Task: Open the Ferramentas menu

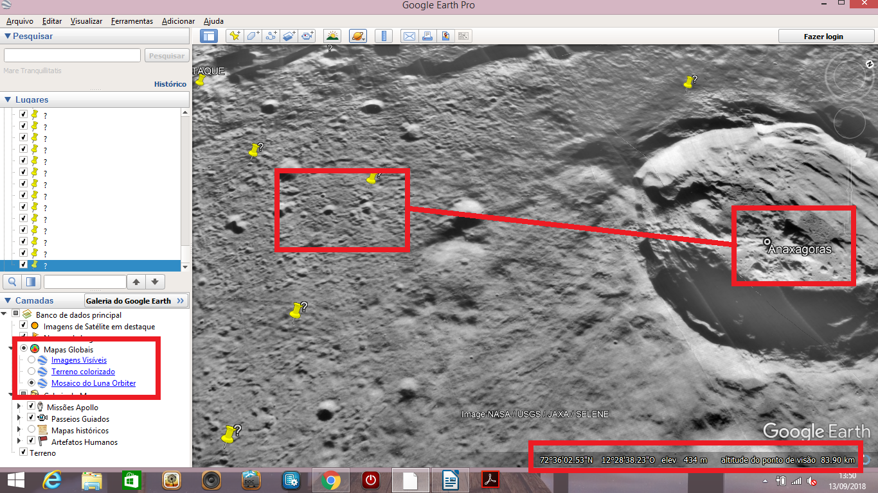Action: coord(132,21)
